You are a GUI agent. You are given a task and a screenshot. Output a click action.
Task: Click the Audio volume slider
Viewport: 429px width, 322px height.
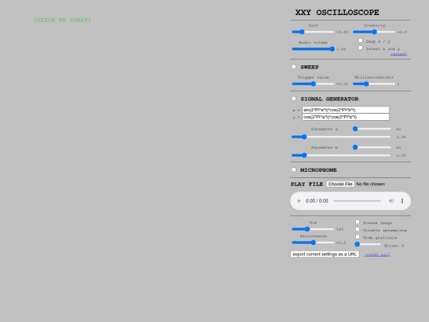click(313, 49)
